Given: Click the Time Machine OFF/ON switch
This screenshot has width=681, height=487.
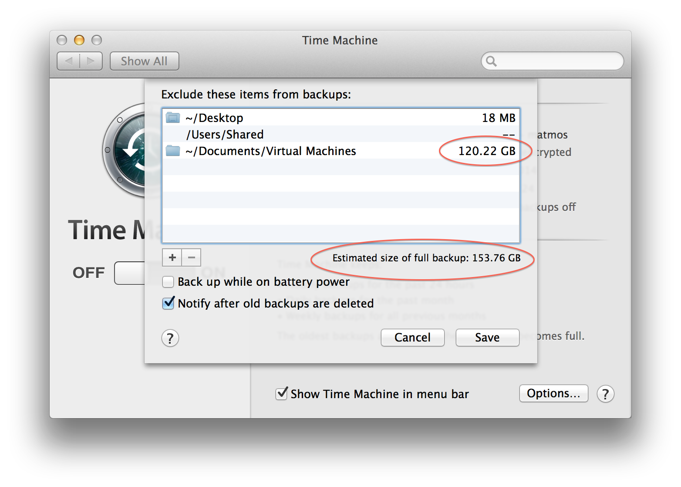Looking at the screenshot, I should (x=129, y=273).
